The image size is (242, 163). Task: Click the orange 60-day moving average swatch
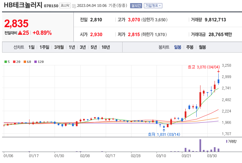[25, 62]
